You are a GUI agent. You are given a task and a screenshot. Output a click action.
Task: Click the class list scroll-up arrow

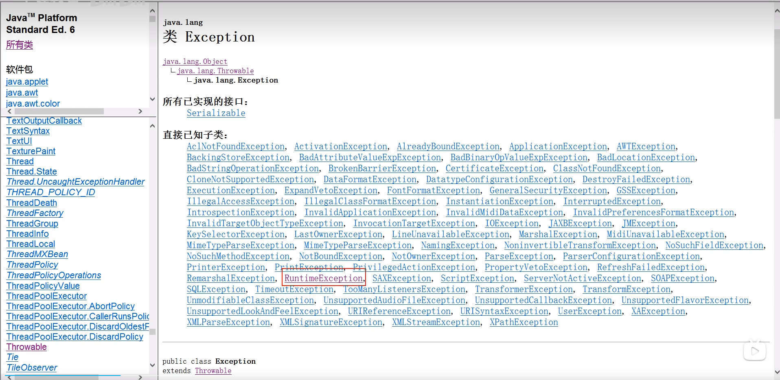pos(152,126)
